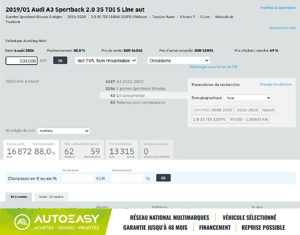Click the Enchères Autorola card

tap(157, 150)
